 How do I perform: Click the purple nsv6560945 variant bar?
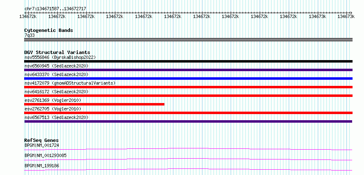(188, 70)
